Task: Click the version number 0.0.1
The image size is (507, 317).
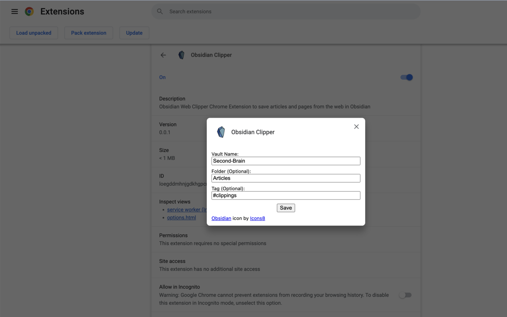Action: [x=165, y=132]
